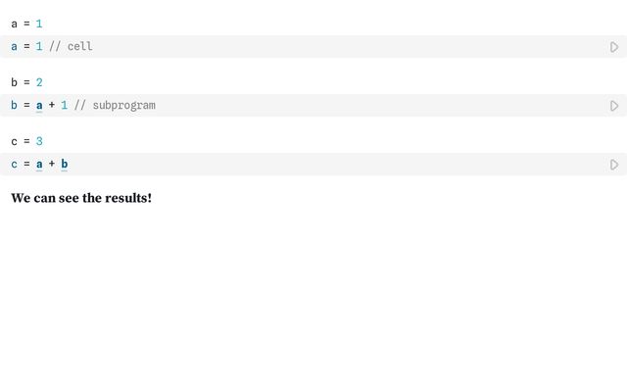
Task: Inspect the "b = 2" output result
Action: tap(26, 82)
